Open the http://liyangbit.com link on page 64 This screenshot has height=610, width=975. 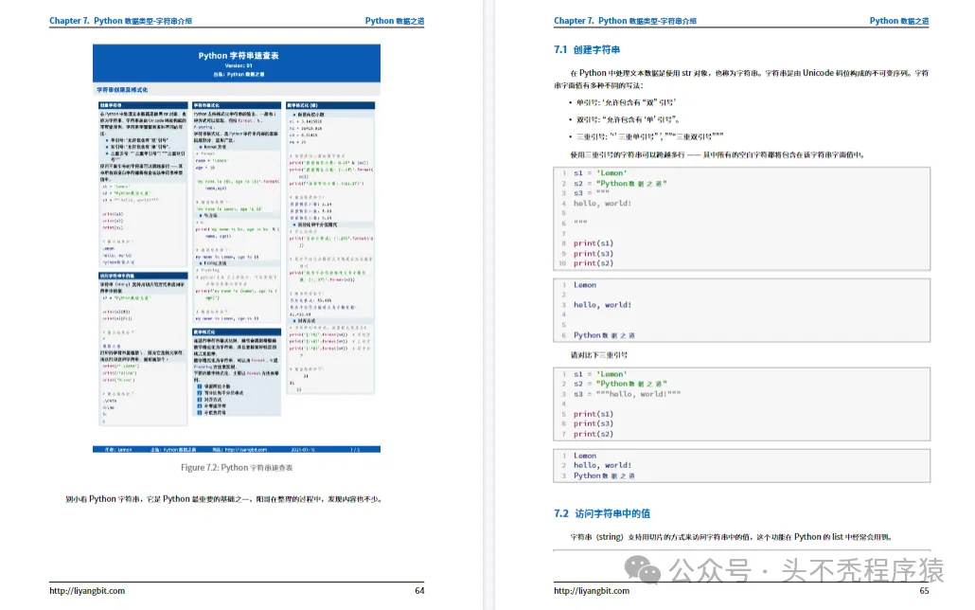pos(87,591)
